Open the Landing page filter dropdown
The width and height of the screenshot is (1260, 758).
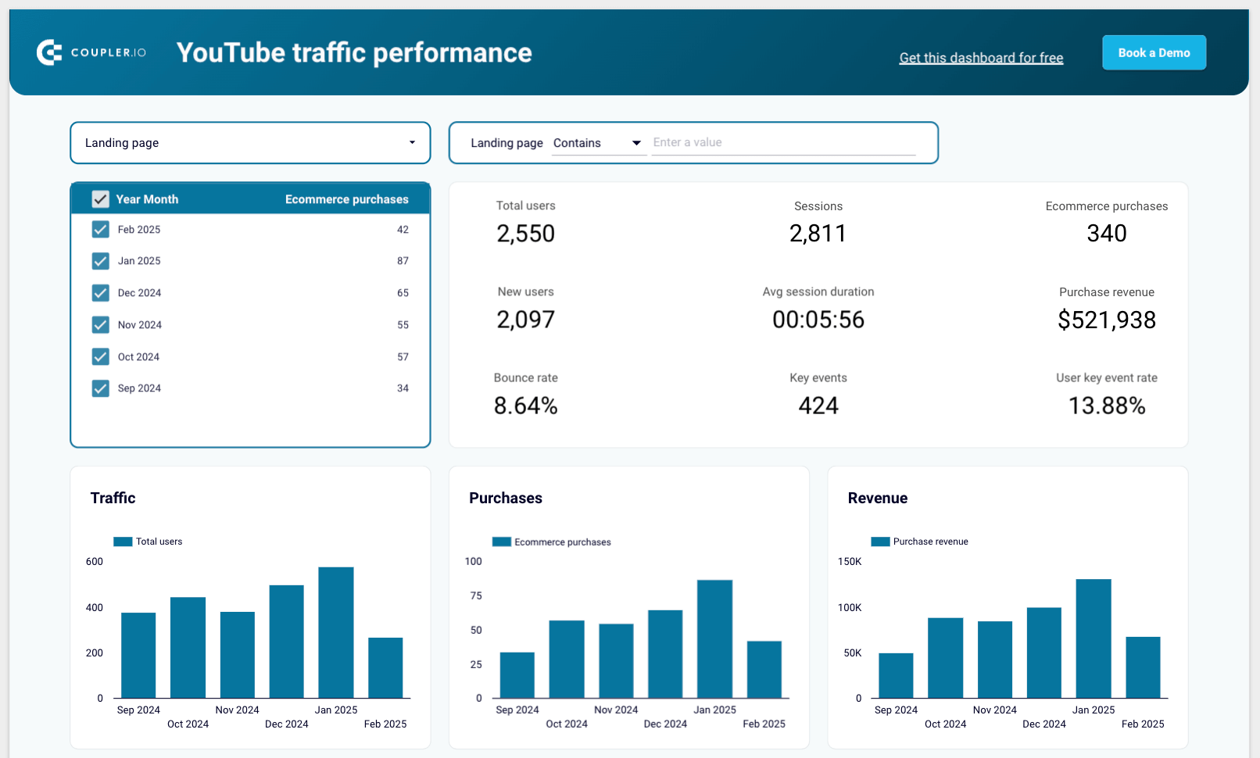249,143
